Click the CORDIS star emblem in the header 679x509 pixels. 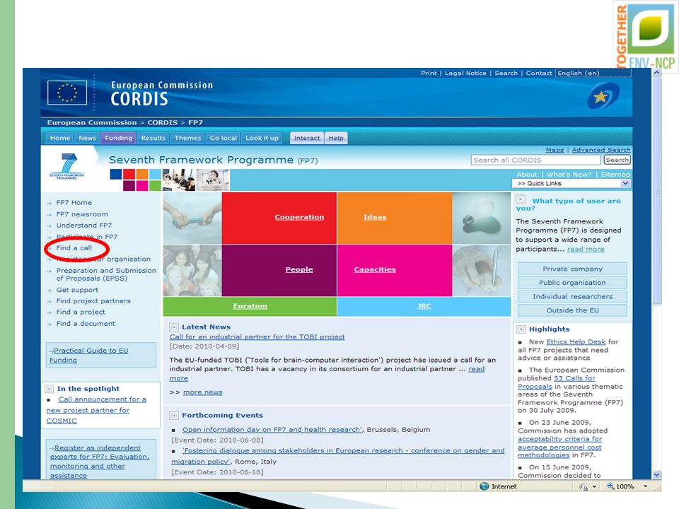(x=603, y=96)
